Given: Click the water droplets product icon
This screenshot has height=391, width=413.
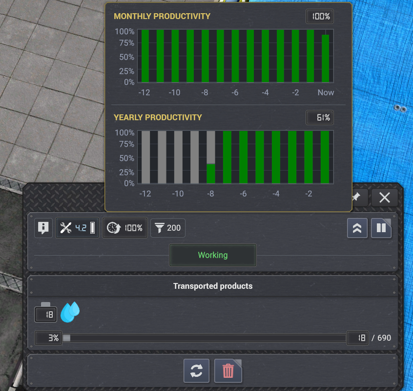Looking at the screenshot, I should pos(70,312).
